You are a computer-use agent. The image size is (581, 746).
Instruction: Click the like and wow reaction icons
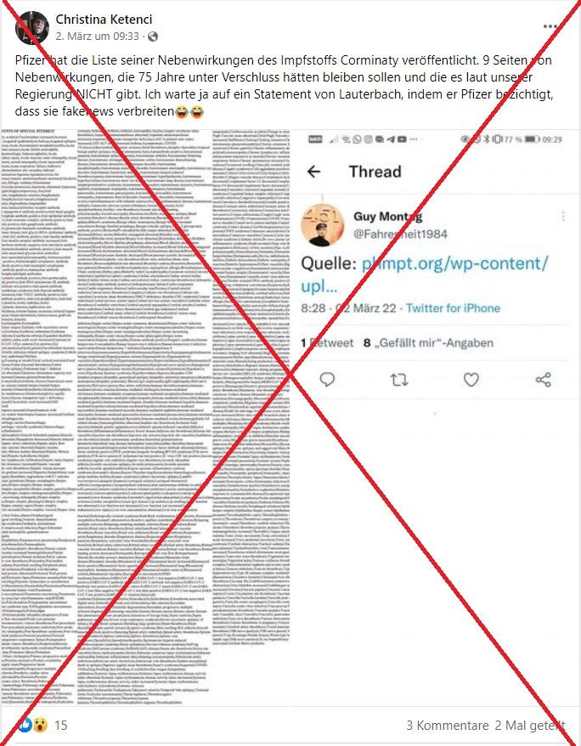[34, 725]
